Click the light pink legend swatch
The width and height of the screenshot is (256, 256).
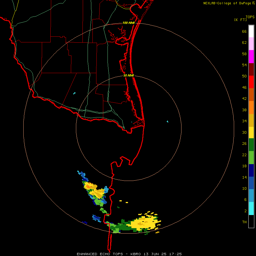point(251,44)
